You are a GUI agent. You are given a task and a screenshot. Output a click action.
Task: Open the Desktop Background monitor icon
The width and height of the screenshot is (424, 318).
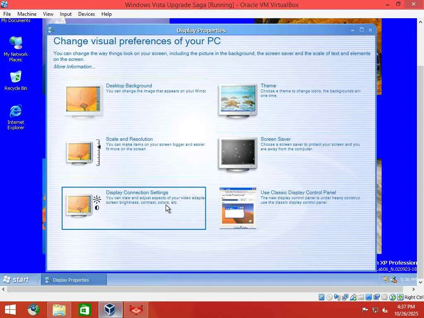[83, 101]
